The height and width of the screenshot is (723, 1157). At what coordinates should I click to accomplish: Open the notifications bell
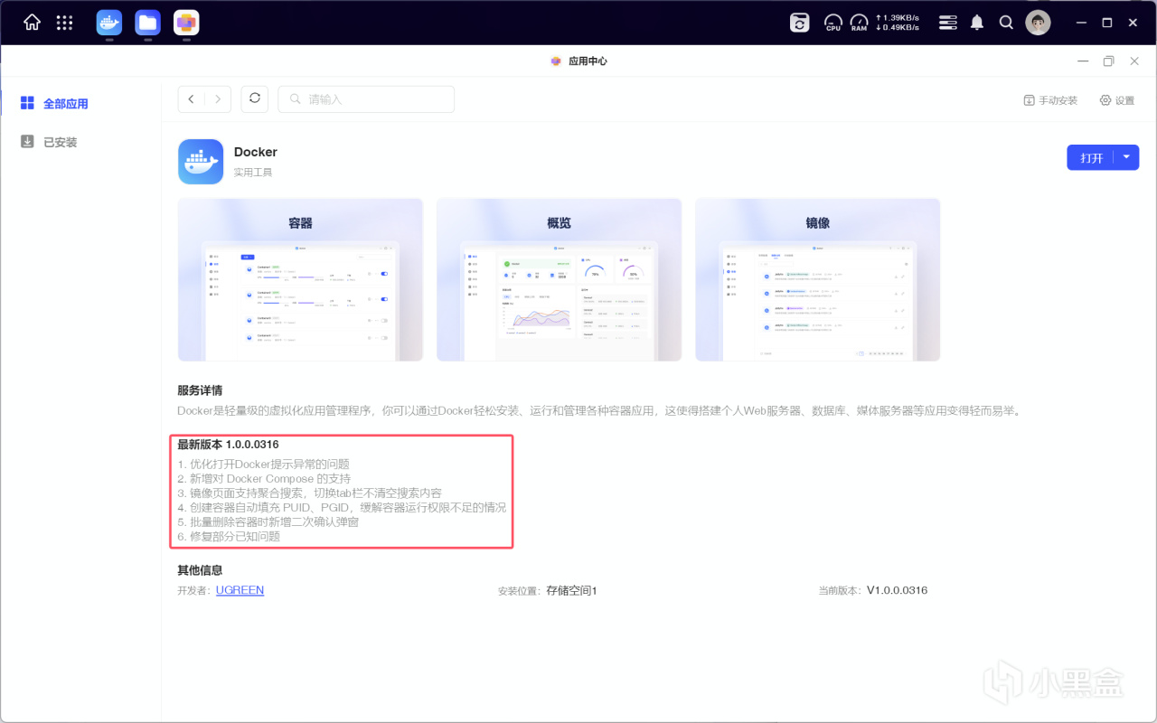click(x=977, y=23)
